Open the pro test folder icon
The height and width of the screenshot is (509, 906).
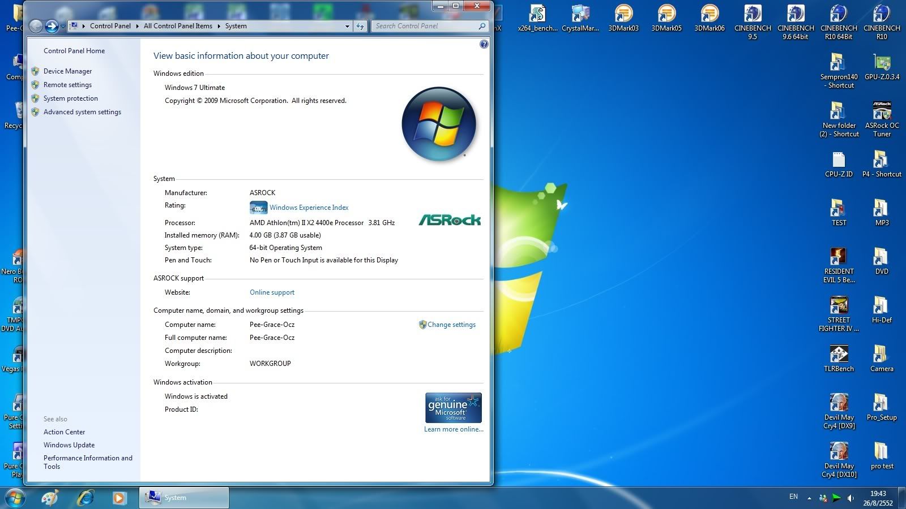click(x=882, y=456)
